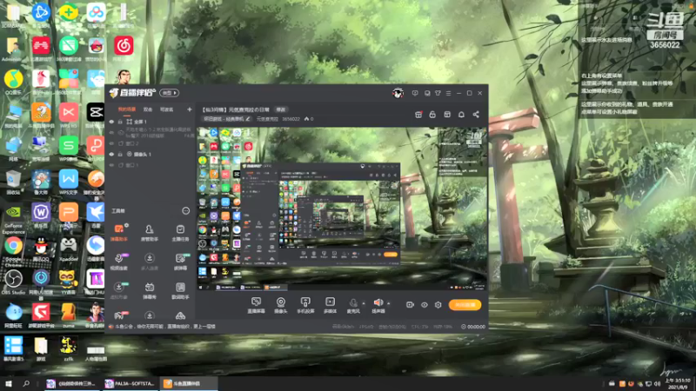This screenshot has height=391, width=696.
Task: Click the stream preview area
Action: tap(342, 209)
